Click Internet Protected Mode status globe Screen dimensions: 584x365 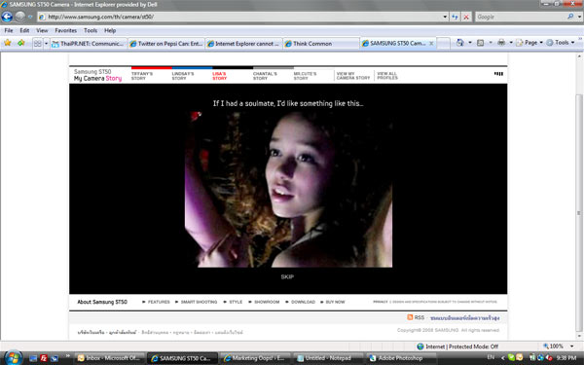pyautogui.click(x=420, y=347)
